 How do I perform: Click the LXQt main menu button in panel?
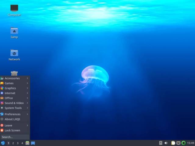point(3,143)
